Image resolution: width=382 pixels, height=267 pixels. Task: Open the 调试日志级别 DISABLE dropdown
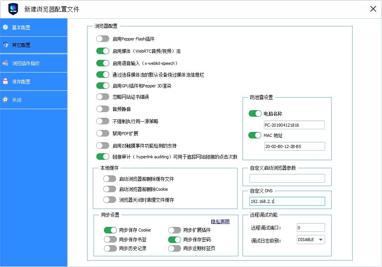(x=311, y=240)
